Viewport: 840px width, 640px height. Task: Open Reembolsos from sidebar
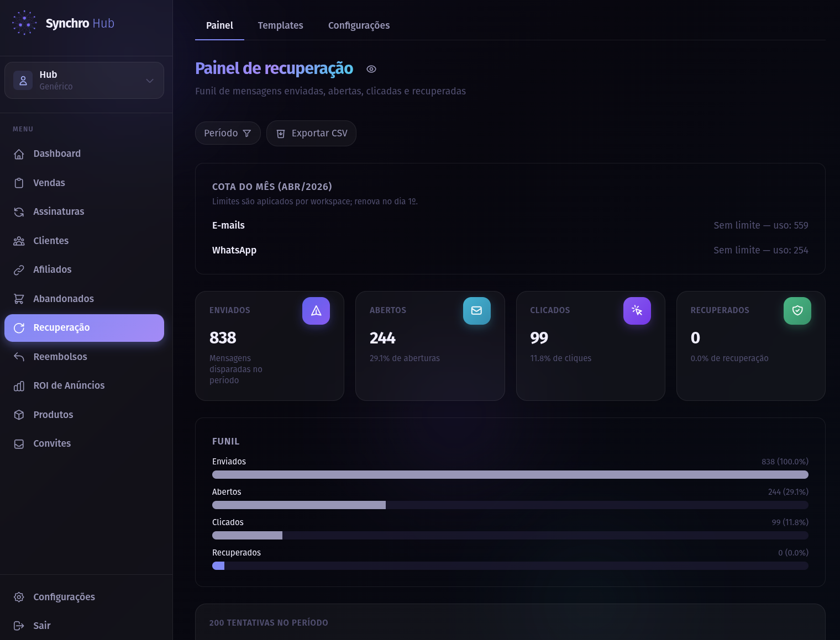[x=84, y=357]
